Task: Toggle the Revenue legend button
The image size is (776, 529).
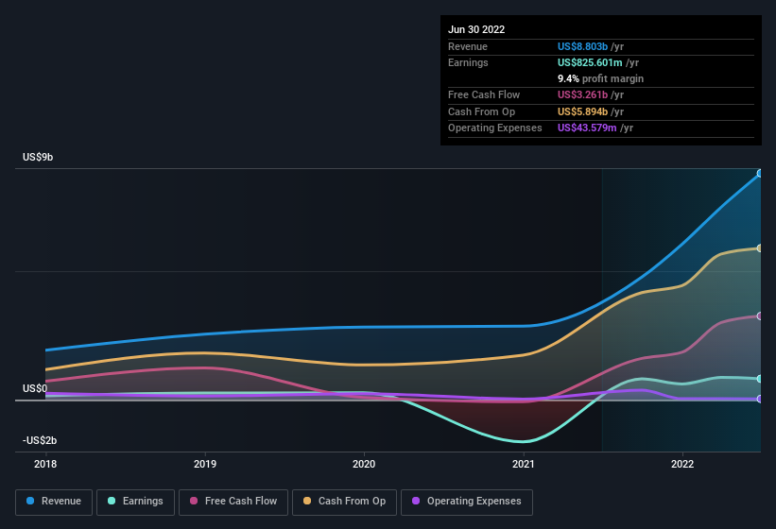Action: pos(54,503)
